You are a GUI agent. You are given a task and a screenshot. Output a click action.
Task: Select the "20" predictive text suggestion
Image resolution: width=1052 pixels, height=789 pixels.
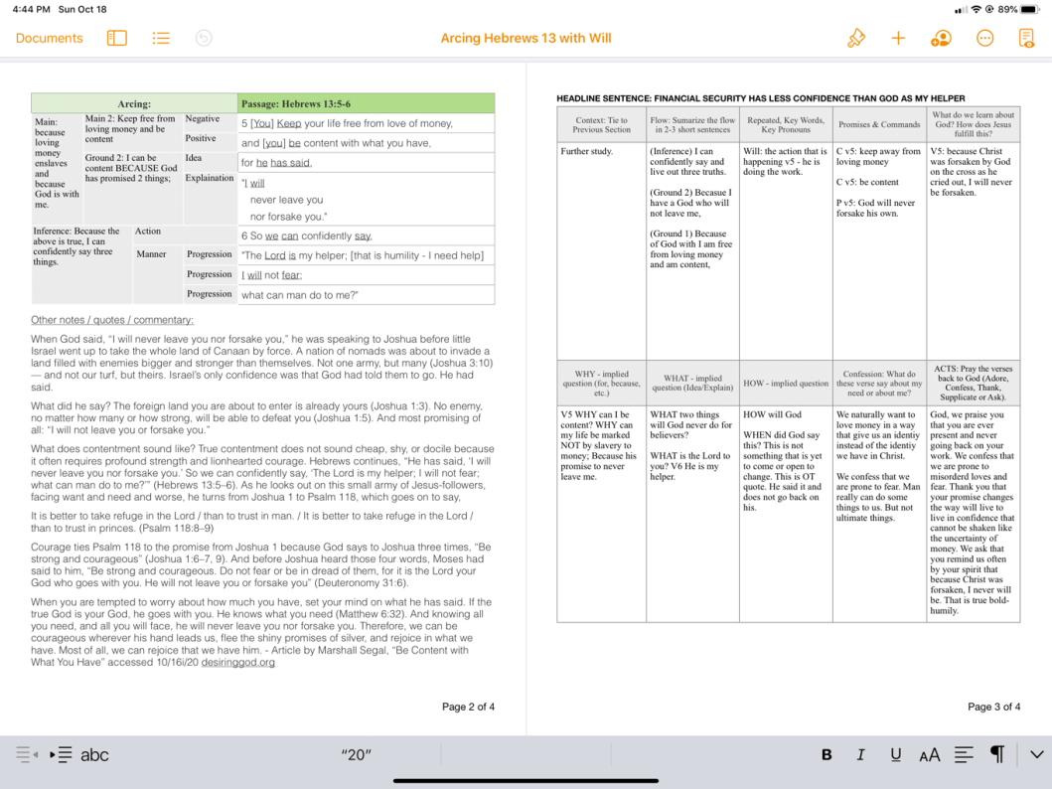(x=357, y=754)
